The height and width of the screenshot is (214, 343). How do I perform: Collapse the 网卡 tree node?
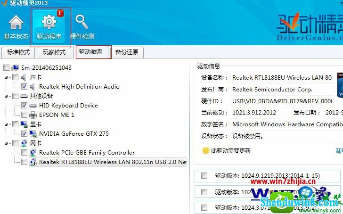[x=6, y=143]
